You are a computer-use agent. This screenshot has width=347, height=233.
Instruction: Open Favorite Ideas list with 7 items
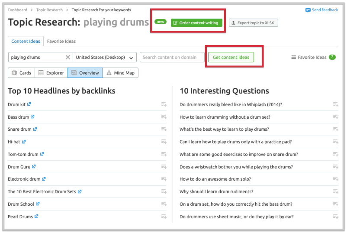click(x=313, y=57)
